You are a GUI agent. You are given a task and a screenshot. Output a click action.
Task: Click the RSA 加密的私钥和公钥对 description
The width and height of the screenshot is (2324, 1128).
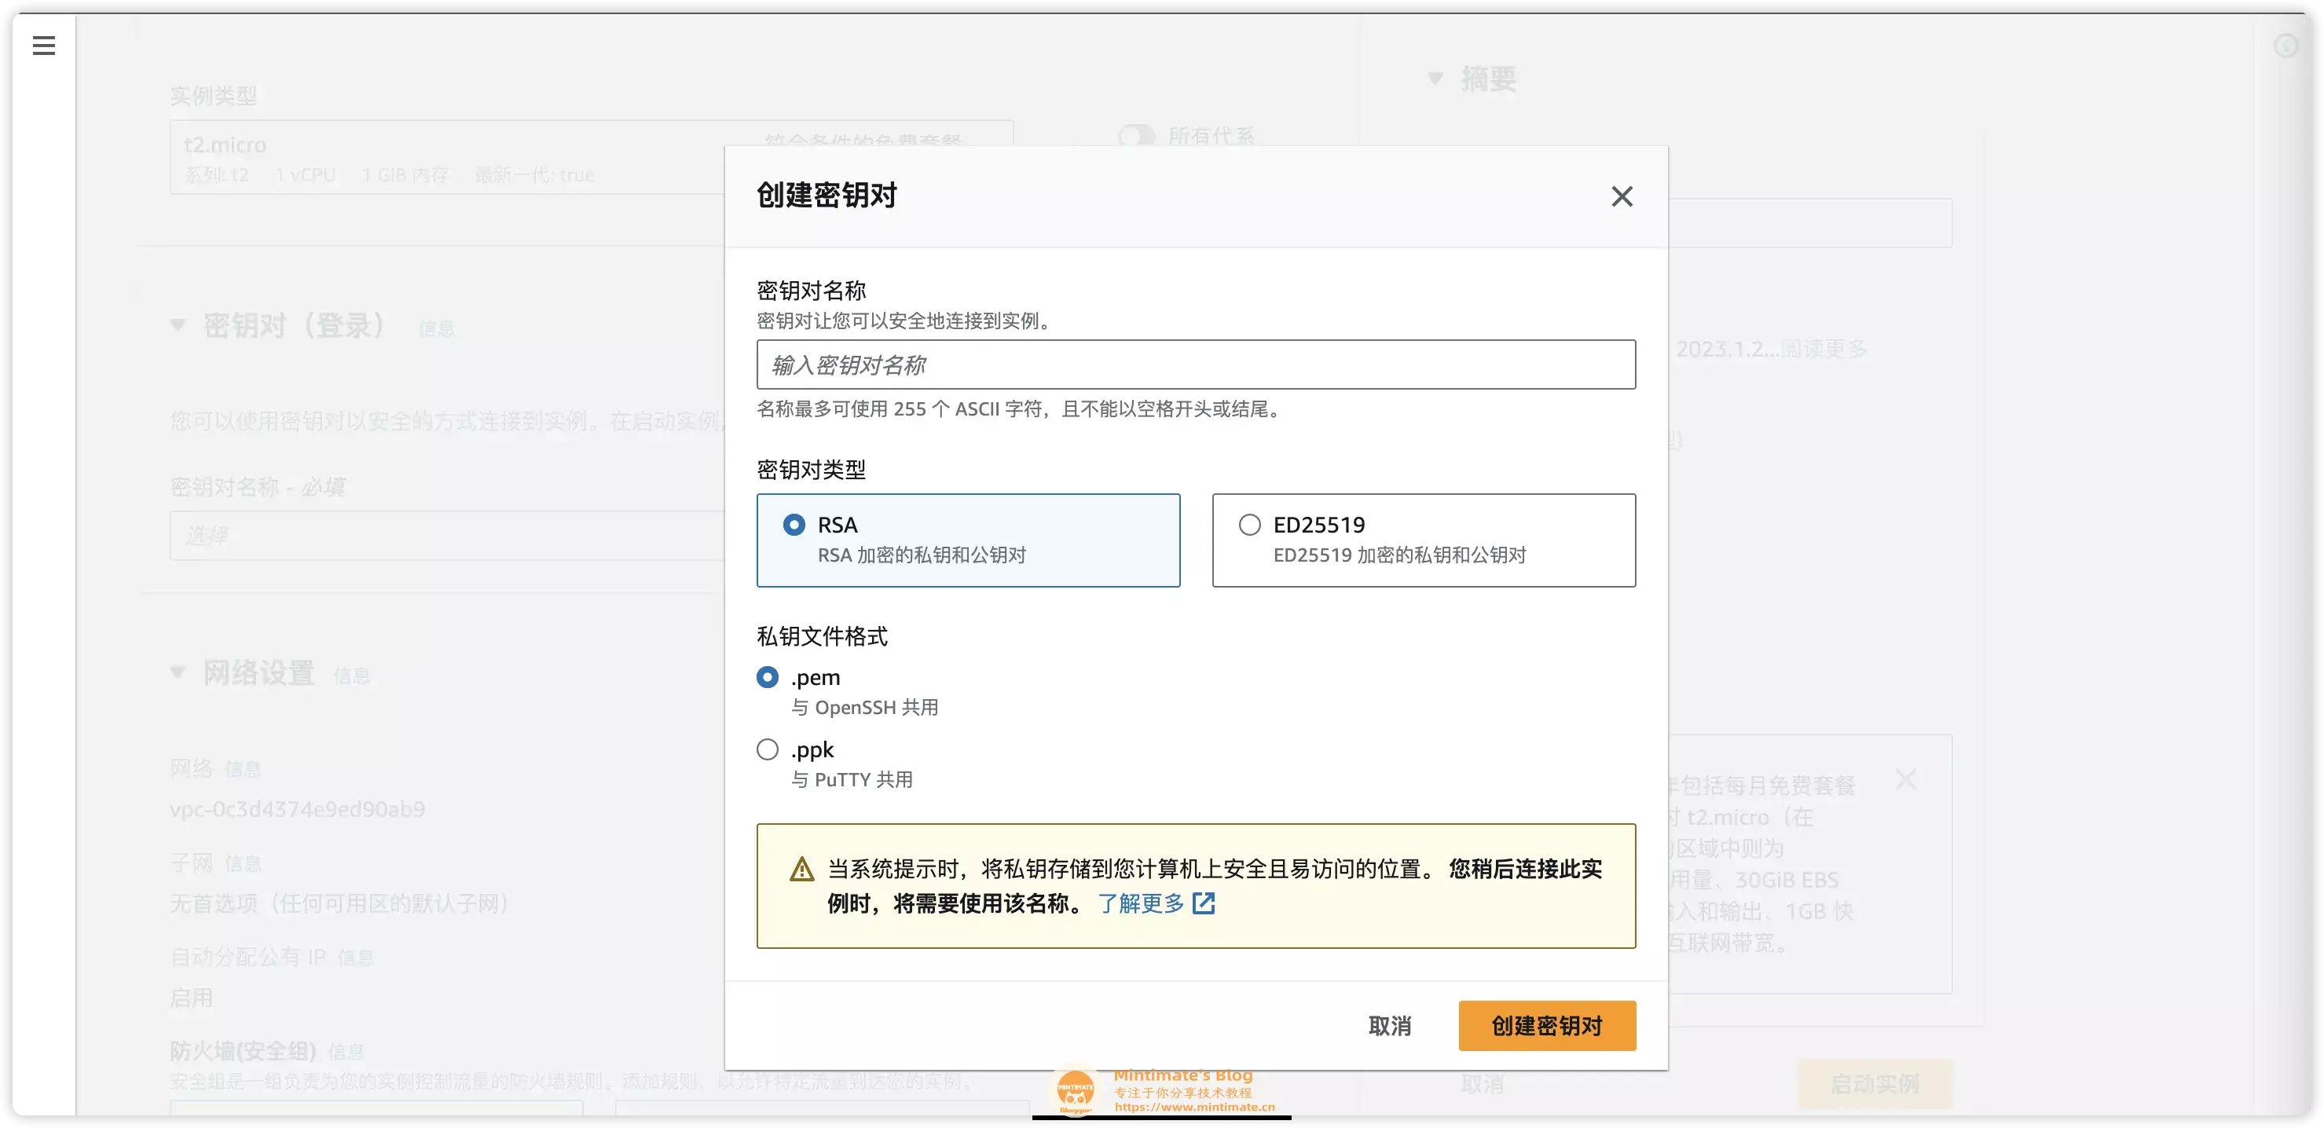click(922, 555)
